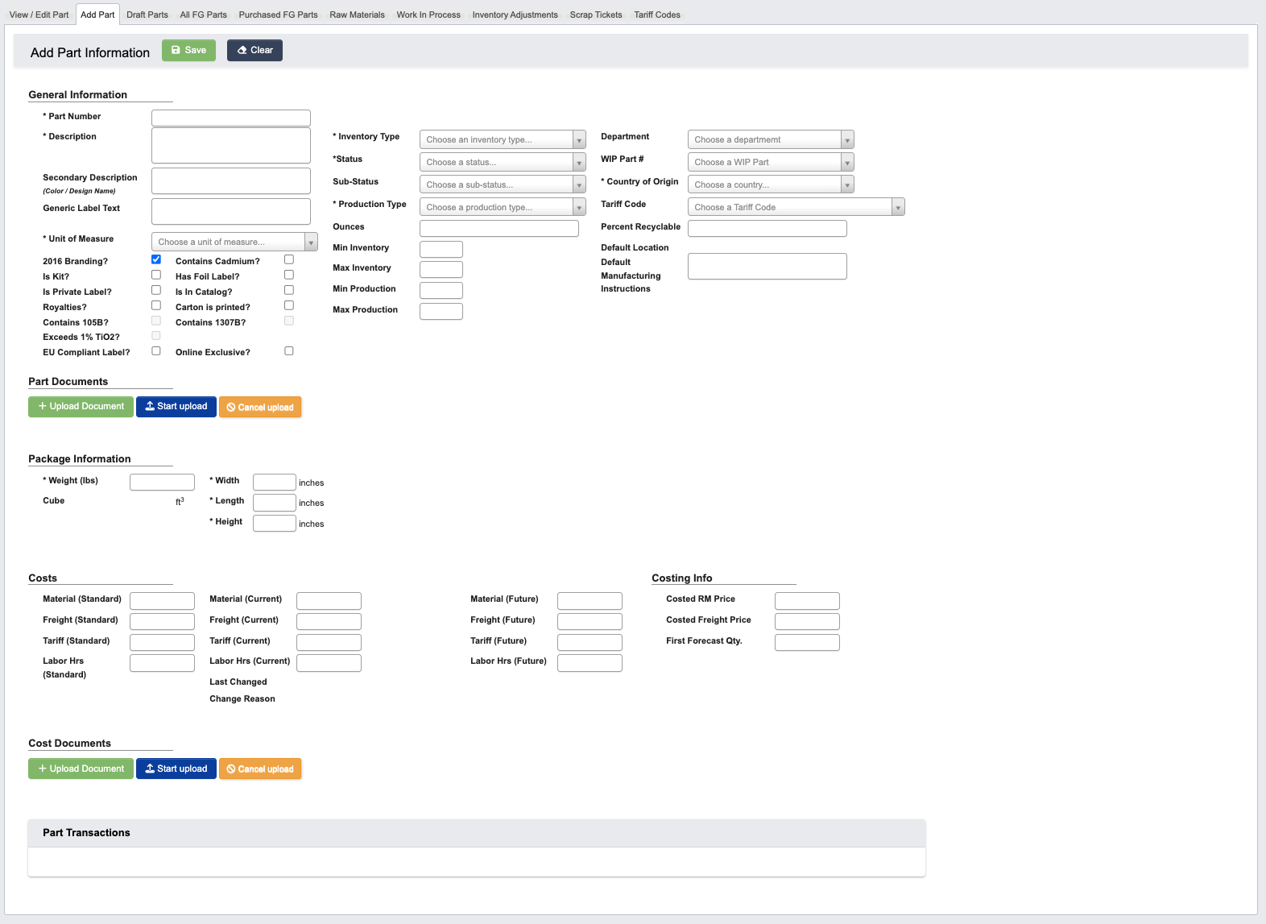Click the Weight (lbs) field
The height and width of the screenshot is (924, 1266).
162,482
